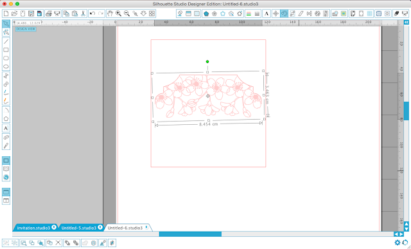The height and width of the screenshot is (249, 411).
Task: Open the Scale panel
Action: click(293, 14)
